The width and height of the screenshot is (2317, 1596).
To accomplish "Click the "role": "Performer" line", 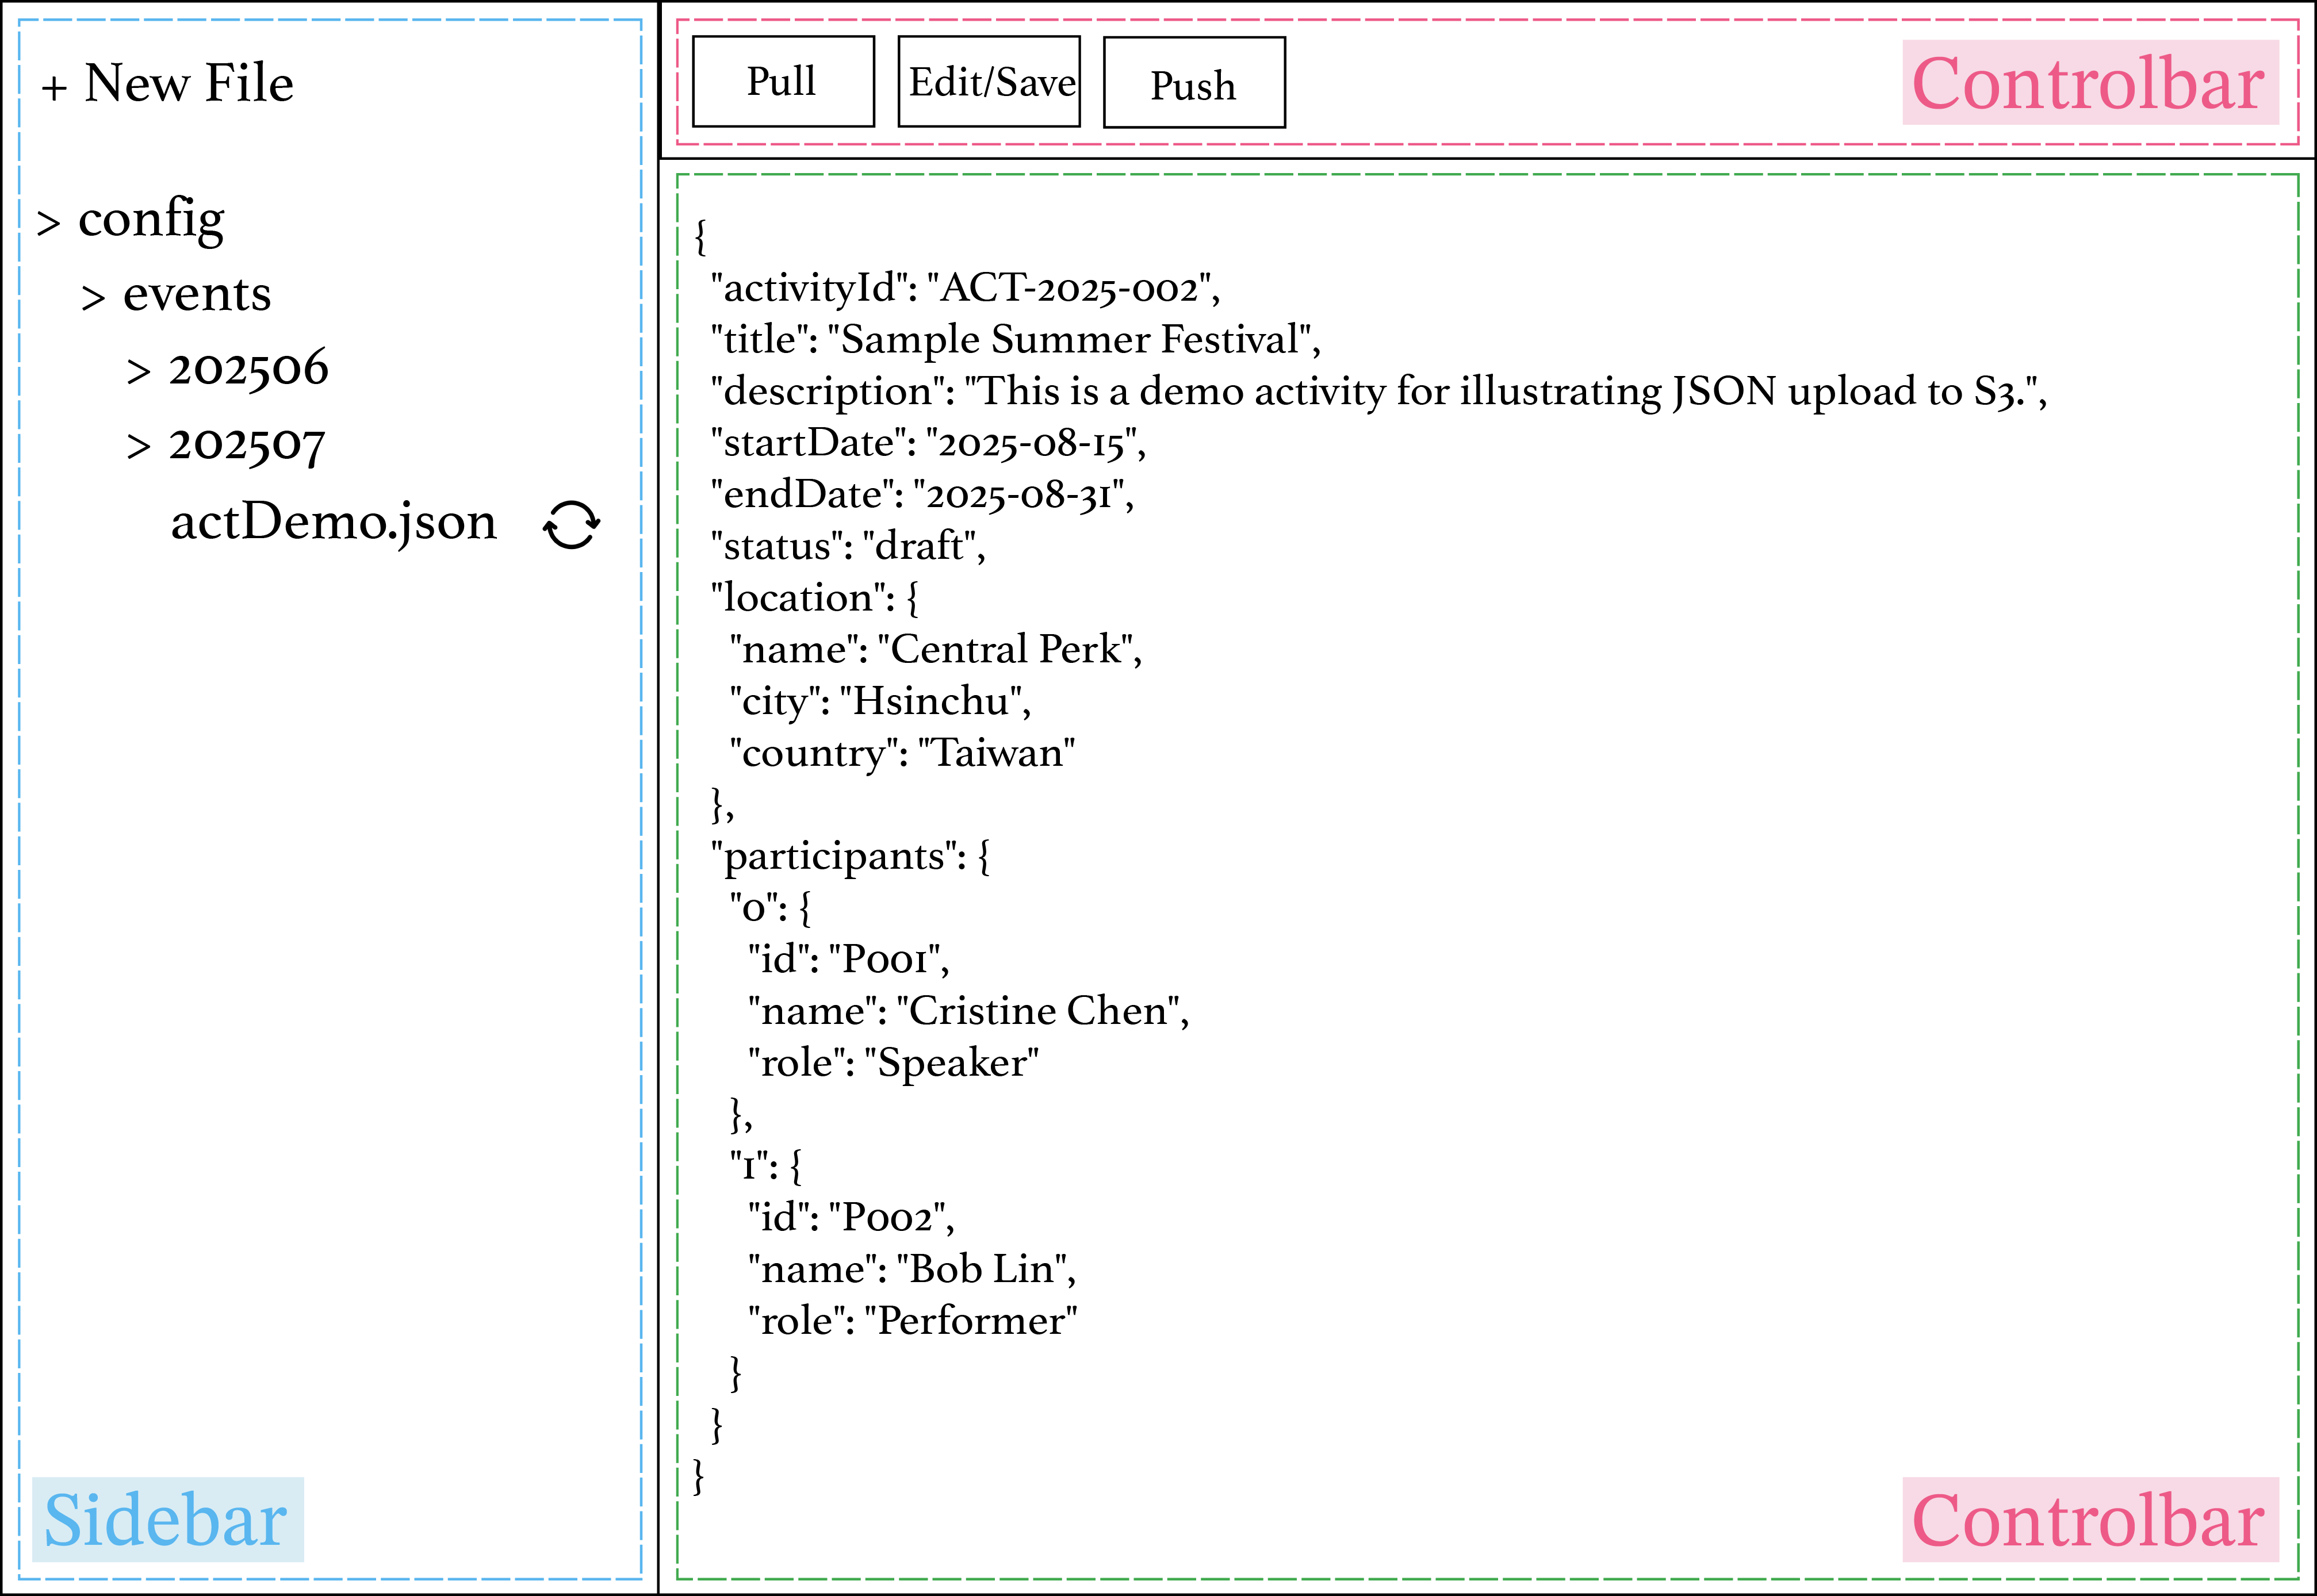I will coord(912,1322).
